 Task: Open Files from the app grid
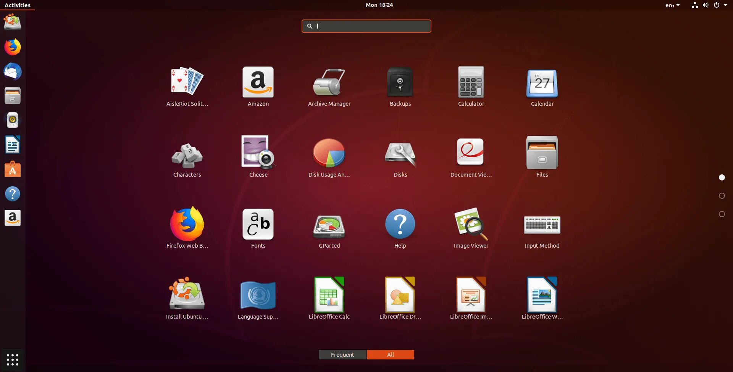(542, 158)
